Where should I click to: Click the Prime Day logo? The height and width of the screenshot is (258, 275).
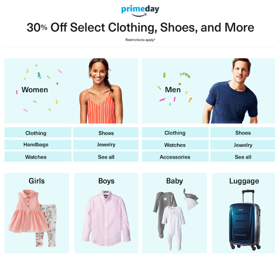click(140, 11)
